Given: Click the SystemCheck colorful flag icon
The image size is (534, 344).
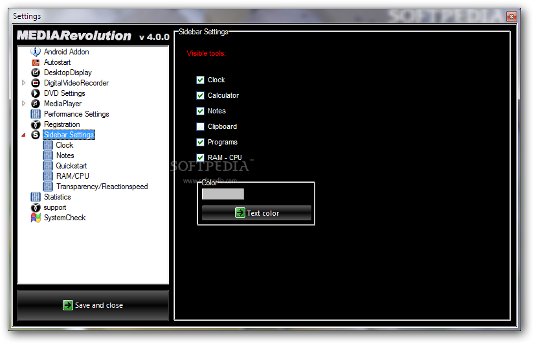Looking at the screenshot, I should [36, 218].
